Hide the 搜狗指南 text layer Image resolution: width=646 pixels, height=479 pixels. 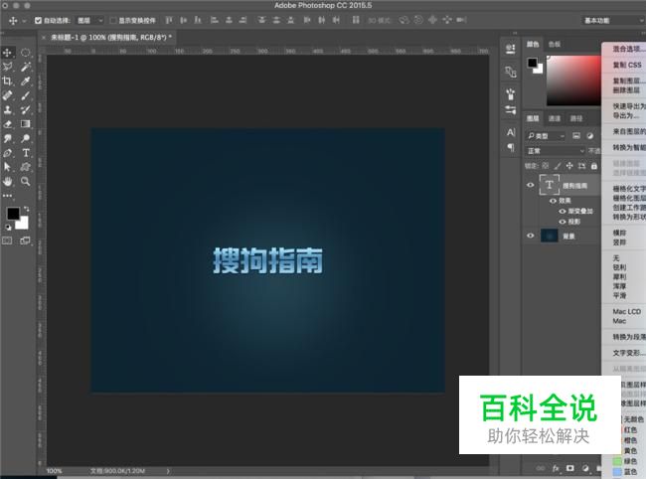(531, 185)
